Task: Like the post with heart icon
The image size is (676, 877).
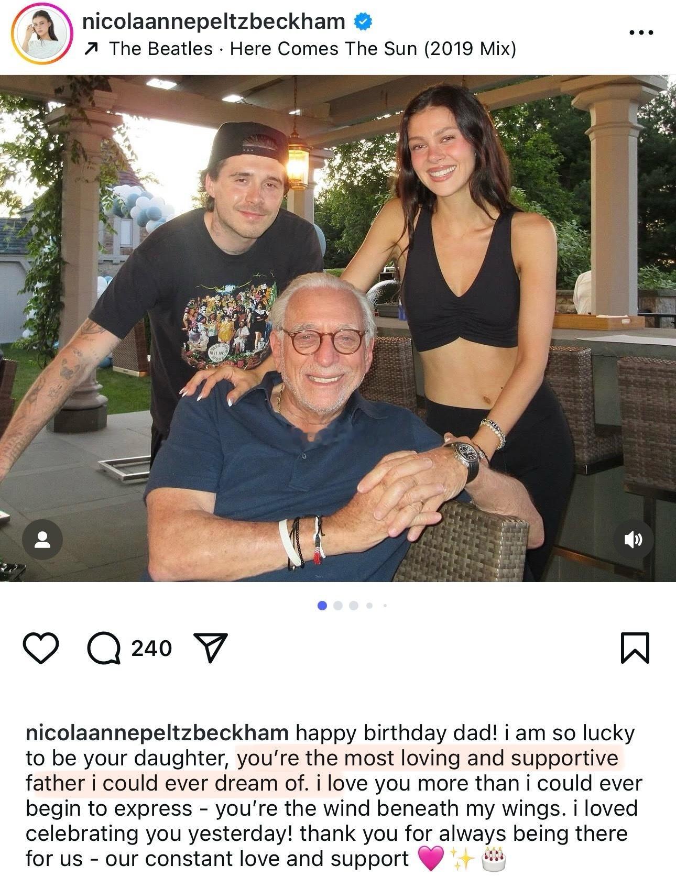Action: click(41, 648)
